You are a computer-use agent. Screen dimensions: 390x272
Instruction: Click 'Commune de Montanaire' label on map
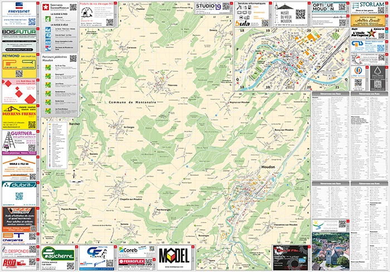pos(133,103)
